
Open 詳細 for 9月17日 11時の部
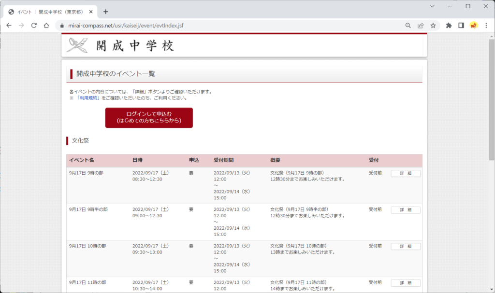point(406,283)
